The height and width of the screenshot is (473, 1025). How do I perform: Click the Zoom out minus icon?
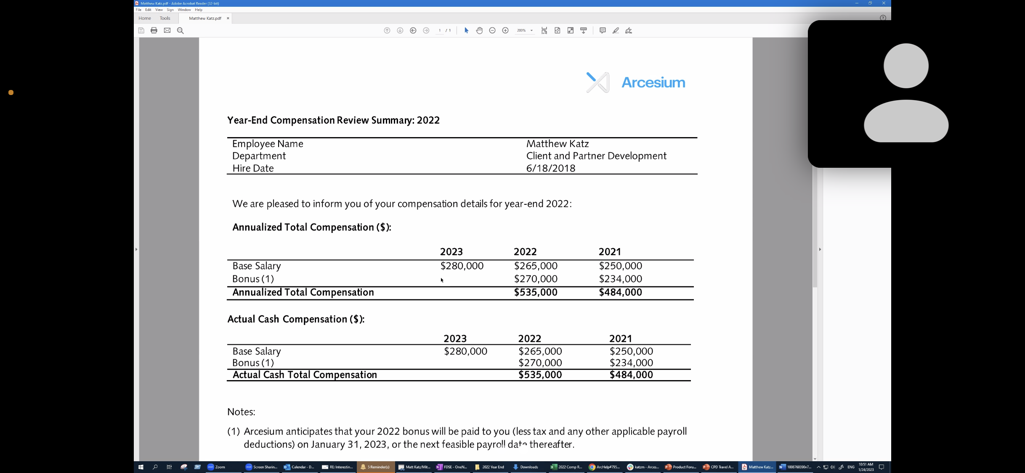point(492,31)
